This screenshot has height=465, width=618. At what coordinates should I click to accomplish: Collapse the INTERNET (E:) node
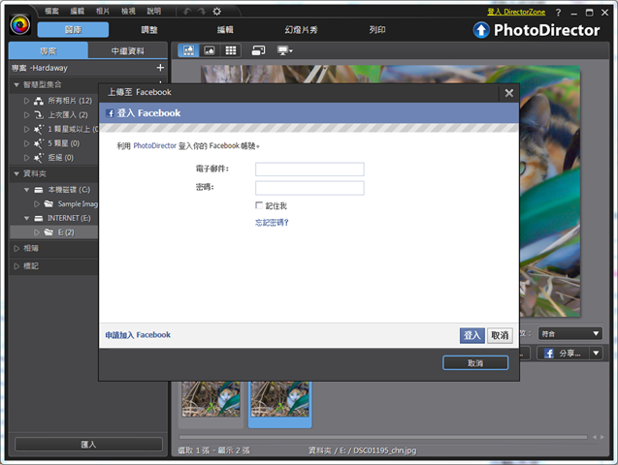pyautogui.click(x=26, y=218)
